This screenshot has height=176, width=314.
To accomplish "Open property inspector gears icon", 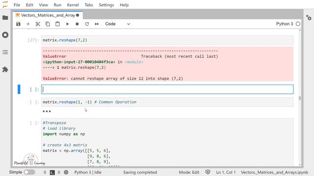I will tap(309, 18).
